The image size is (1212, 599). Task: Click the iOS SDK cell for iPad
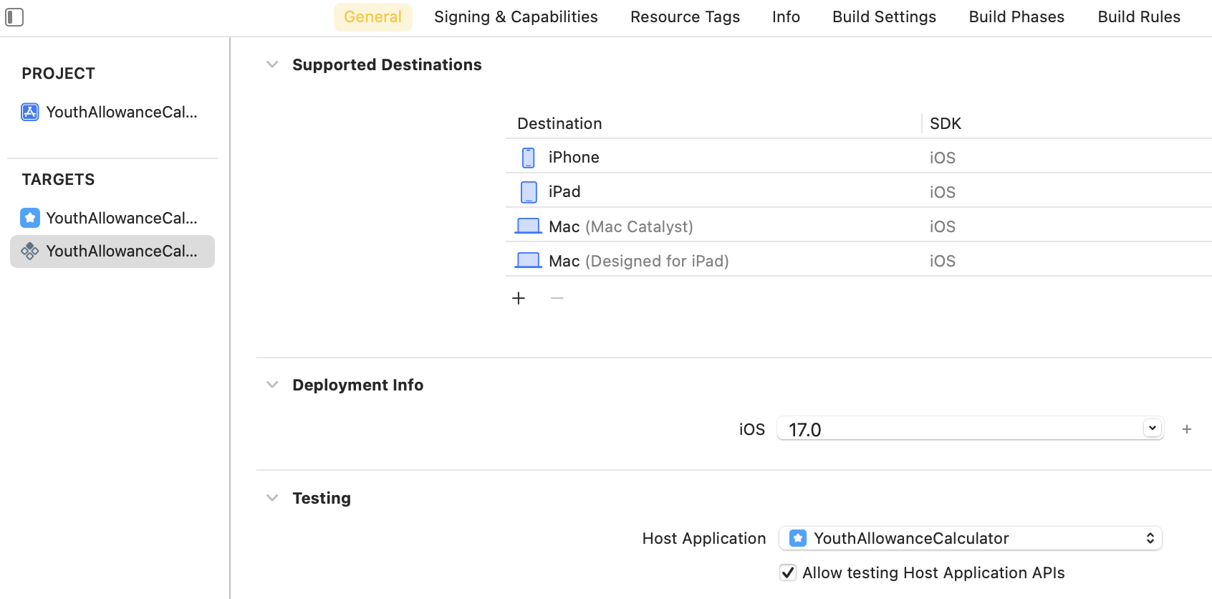[943, 192]
